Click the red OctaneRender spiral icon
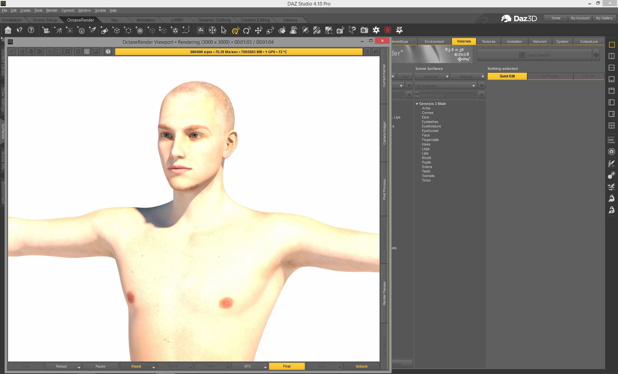The height and width of the screenshot is (374, 618). [388, 30]
